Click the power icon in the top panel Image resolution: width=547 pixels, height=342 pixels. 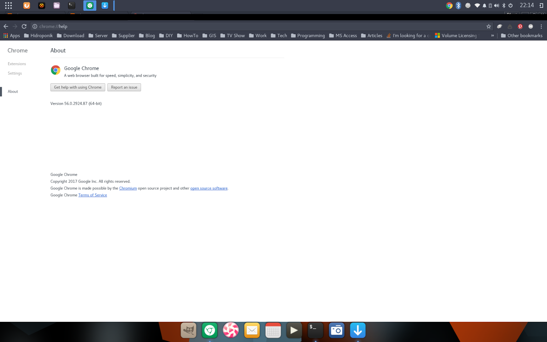tap(510, 5)
